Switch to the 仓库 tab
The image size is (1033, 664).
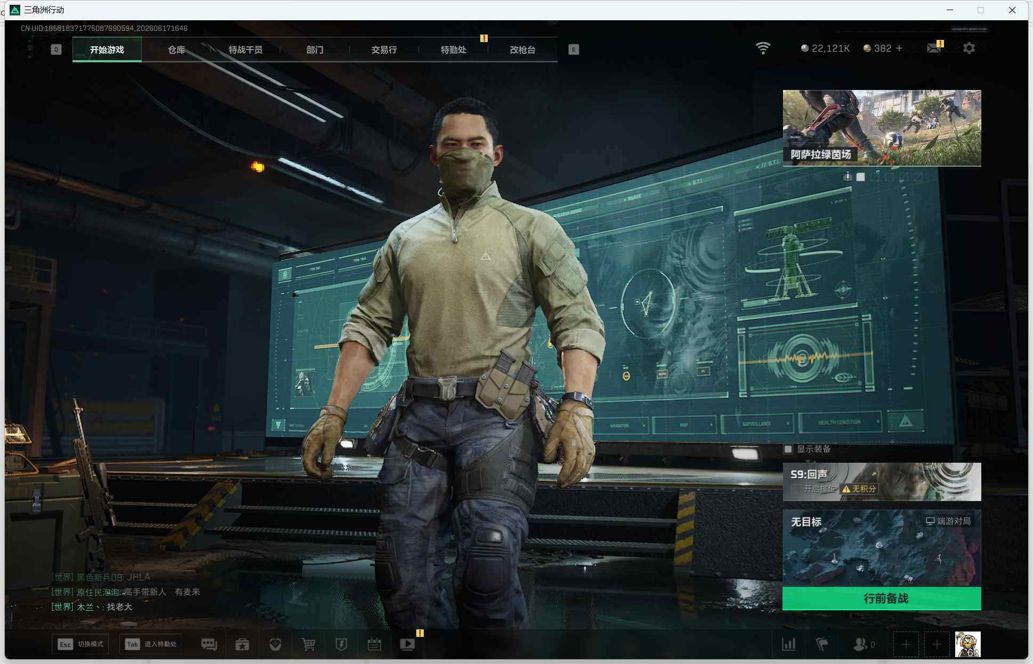coord(176,50)
